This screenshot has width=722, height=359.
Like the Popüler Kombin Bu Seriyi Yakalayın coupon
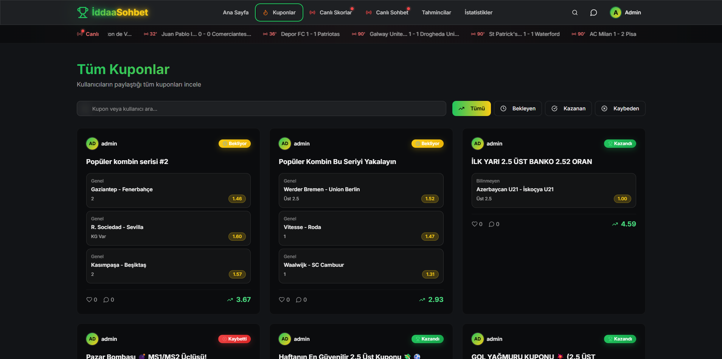click(x=282, y=300)
